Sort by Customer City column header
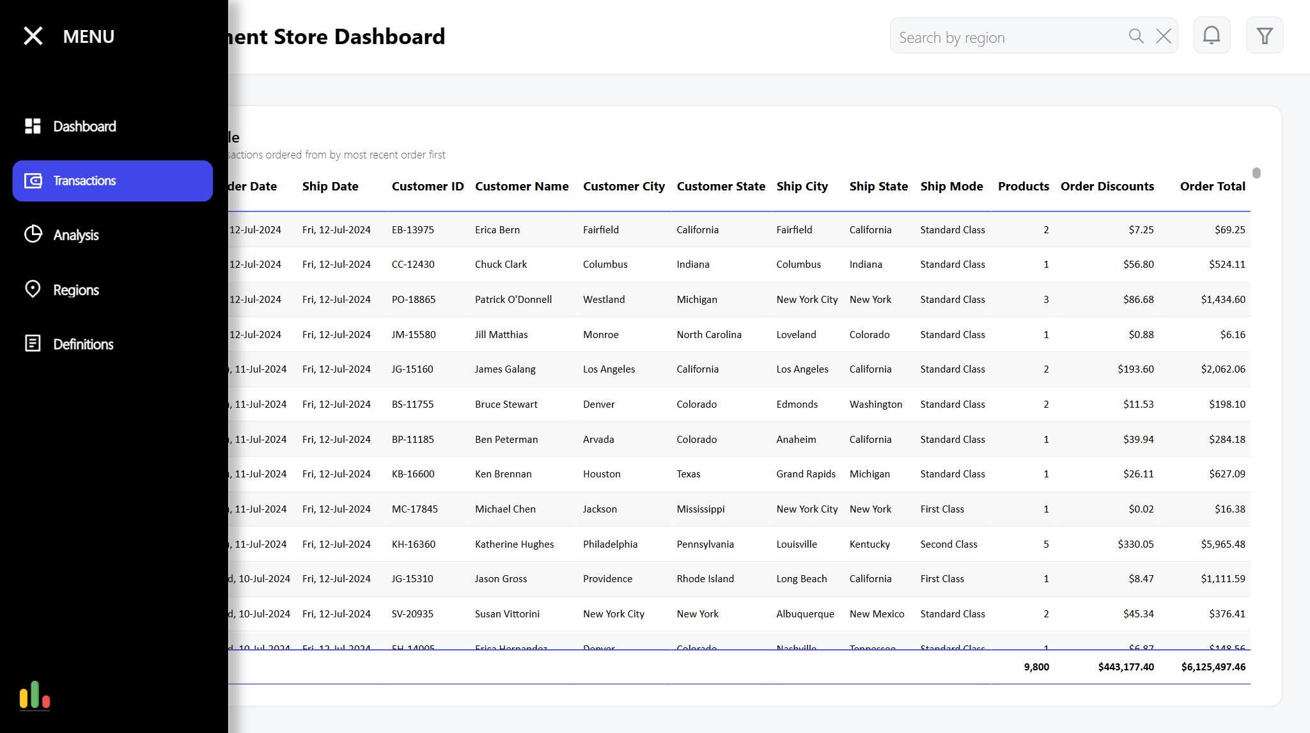Screen dimensions: 1310x733 pos(624,187)
